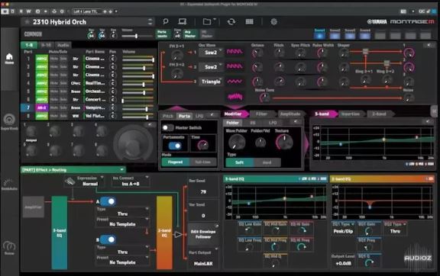440x276 pixels.
Task: Open the Triangle oscillator wave dropdown
Action: [x=211, y=82]
